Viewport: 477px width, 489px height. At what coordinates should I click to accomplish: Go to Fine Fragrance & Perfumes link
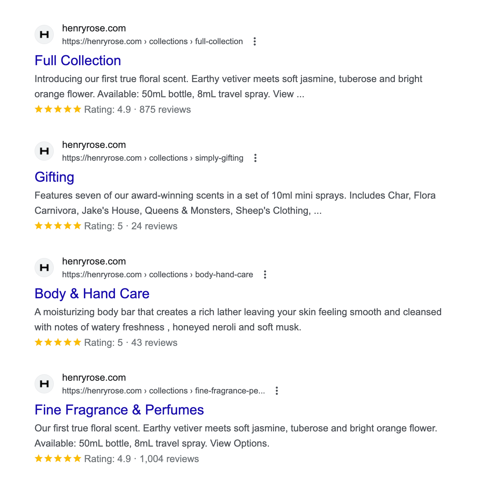pyautogui.click(x=119, y=410)
